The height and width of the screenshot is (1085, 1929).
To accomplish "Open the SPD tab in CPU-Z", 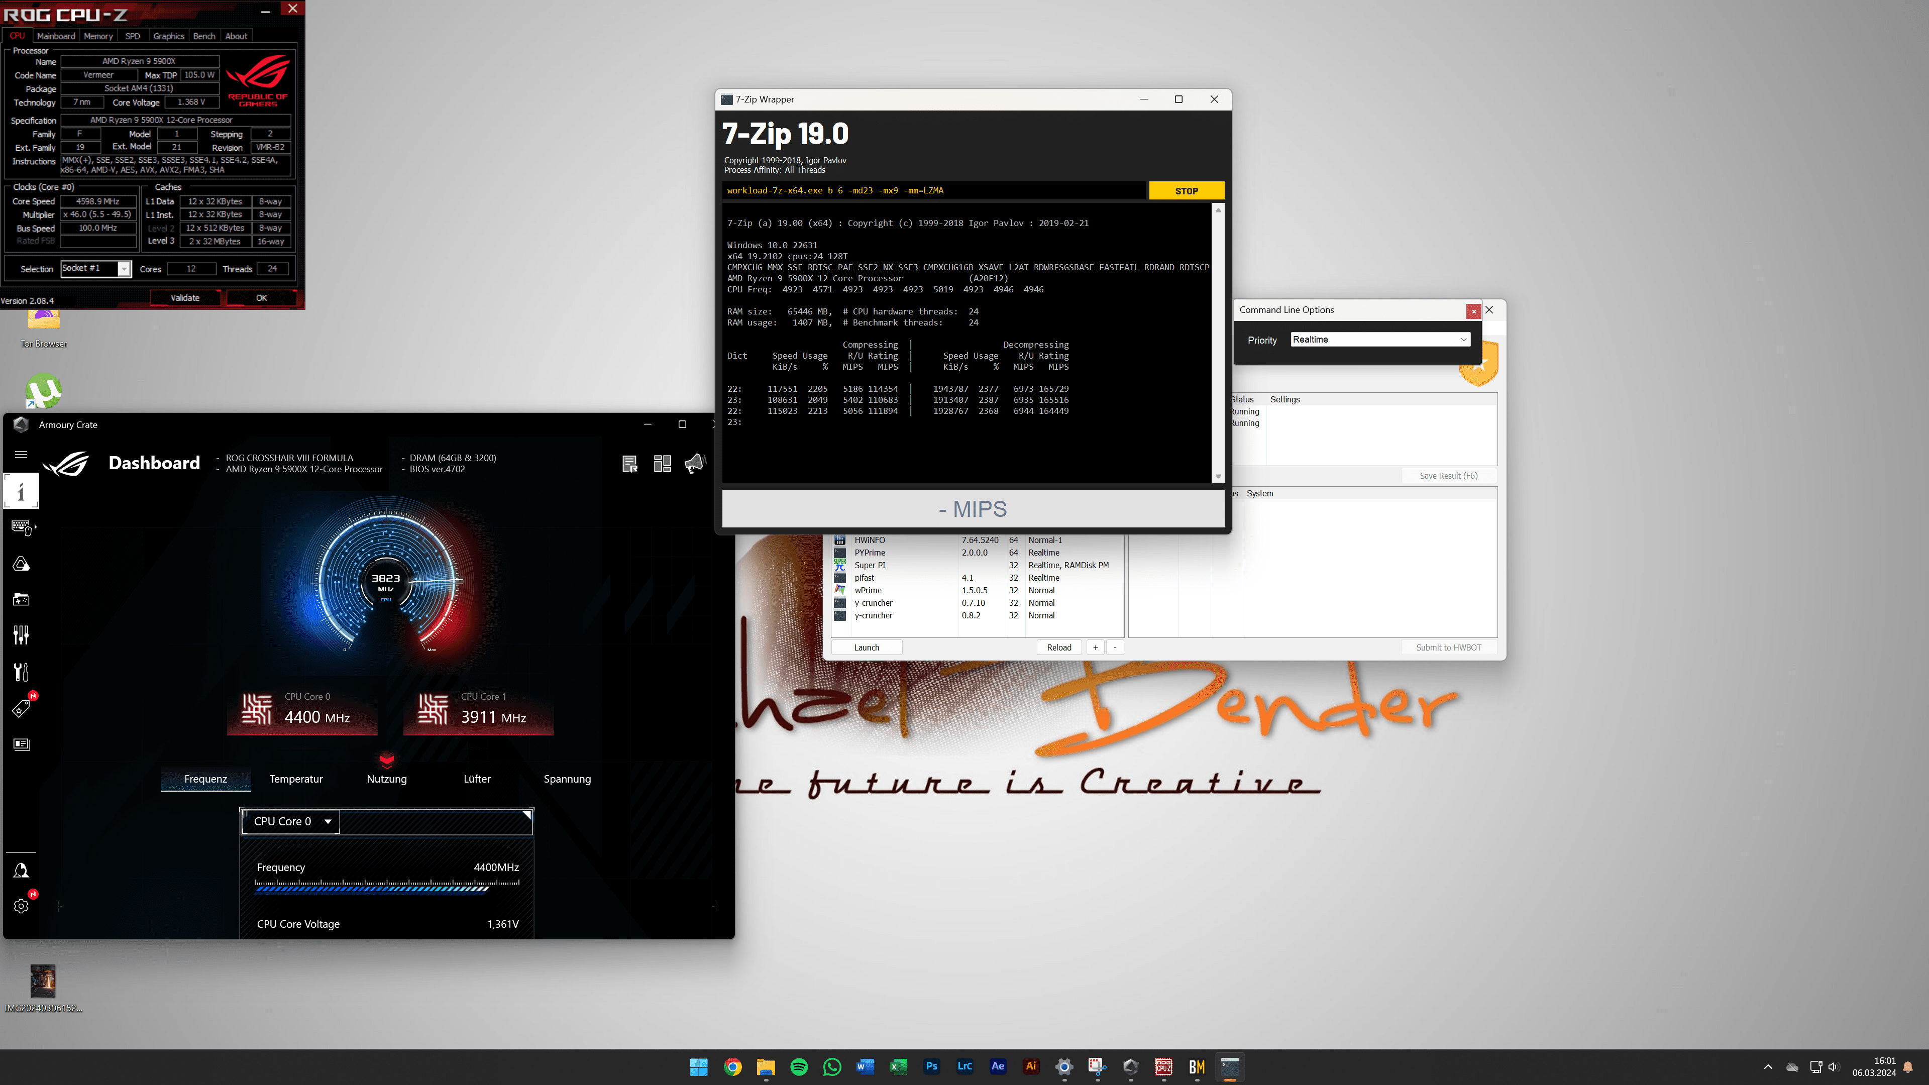I will point(133,36).
